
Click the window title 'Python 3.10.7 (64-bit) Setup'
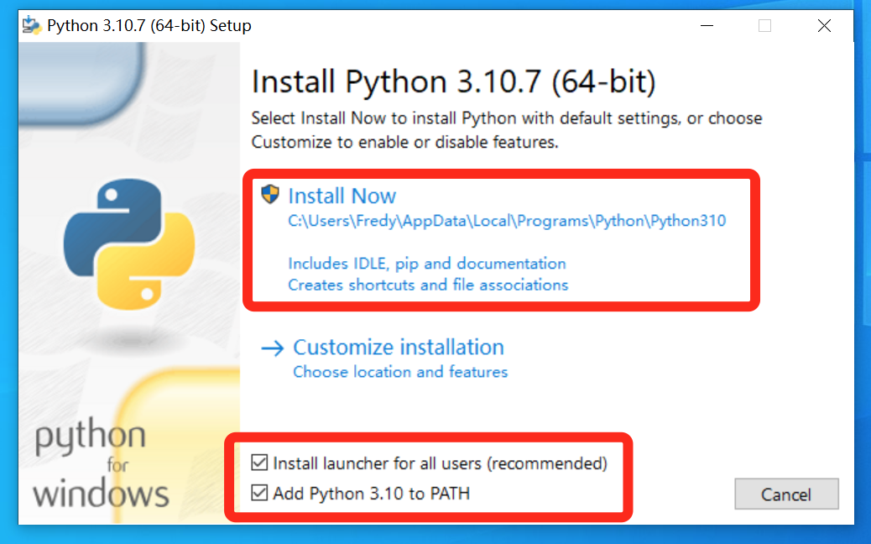click(149, 25)
